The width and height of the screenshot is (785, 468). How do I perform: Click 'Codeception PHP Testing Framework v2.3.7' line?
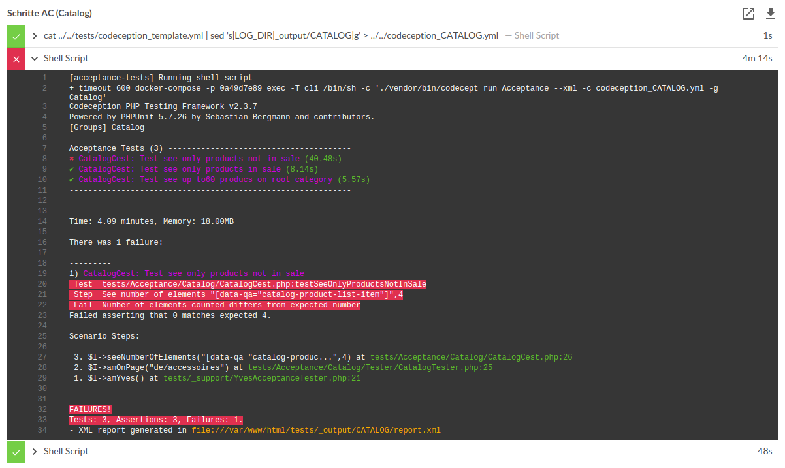(x=163, y=106)
